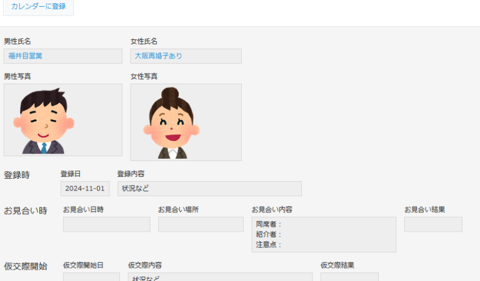Click the 女性氏名 label

144,41
